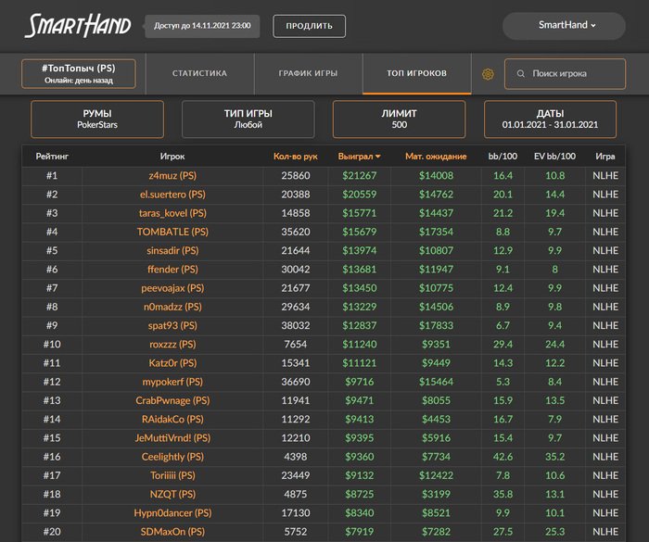Open player Hypn0dancer (PS) link
Viewport: 649px width, 542px height.
(x=172, y=512)
